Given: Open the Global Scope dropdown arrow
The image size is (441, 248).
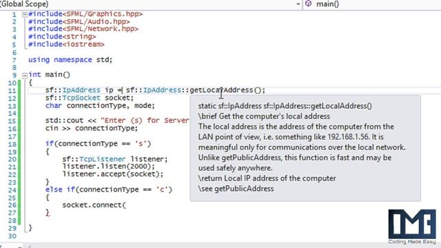Looking at the screenshot, I should 298,4.
